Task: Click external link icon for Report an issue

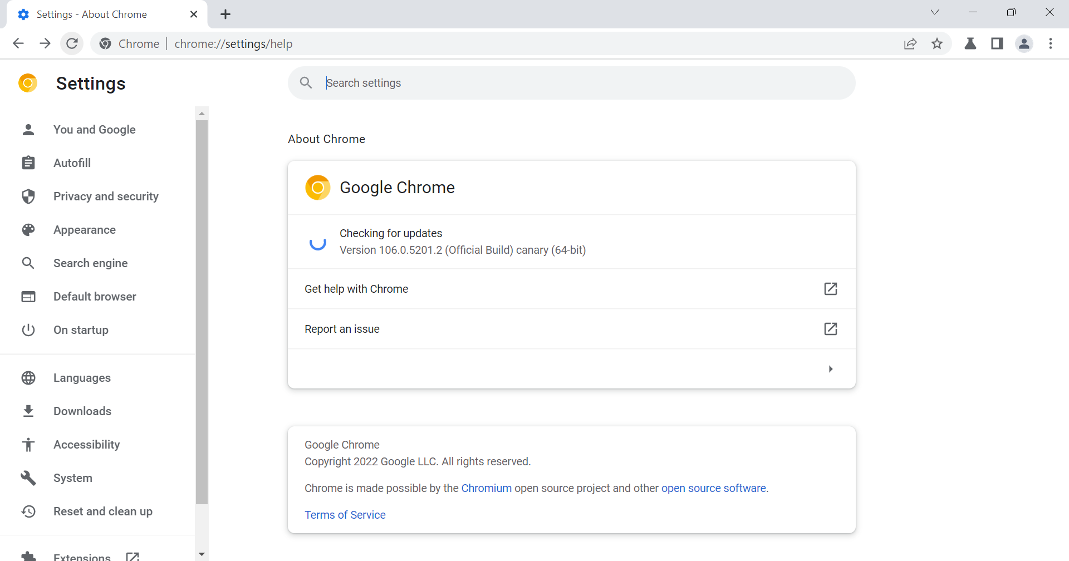Action: click(x=831, y=329)
